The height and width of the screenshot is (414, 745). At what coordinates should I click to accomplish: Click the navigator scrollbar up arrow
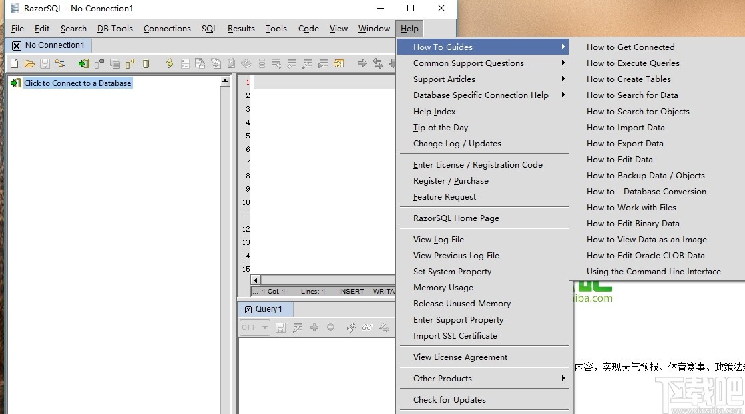pos(225,81)
